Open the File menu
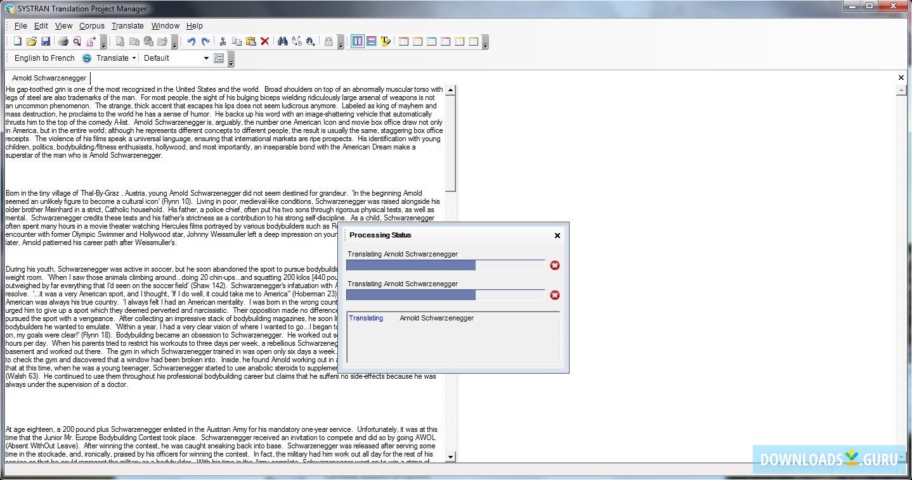The image size is (912, 480). (x=21, y=26)
